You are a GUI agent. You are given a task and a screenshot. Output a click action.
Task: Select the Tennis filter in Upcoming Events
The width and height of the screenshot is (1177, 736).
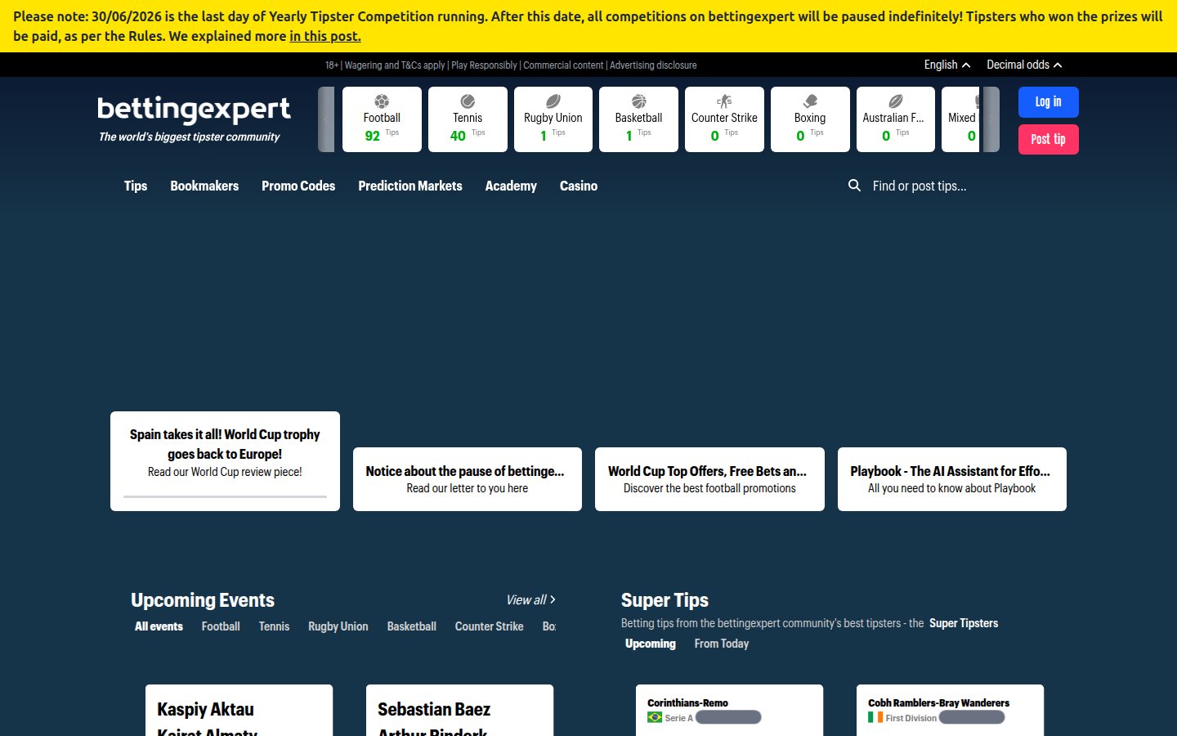point(274,626)
